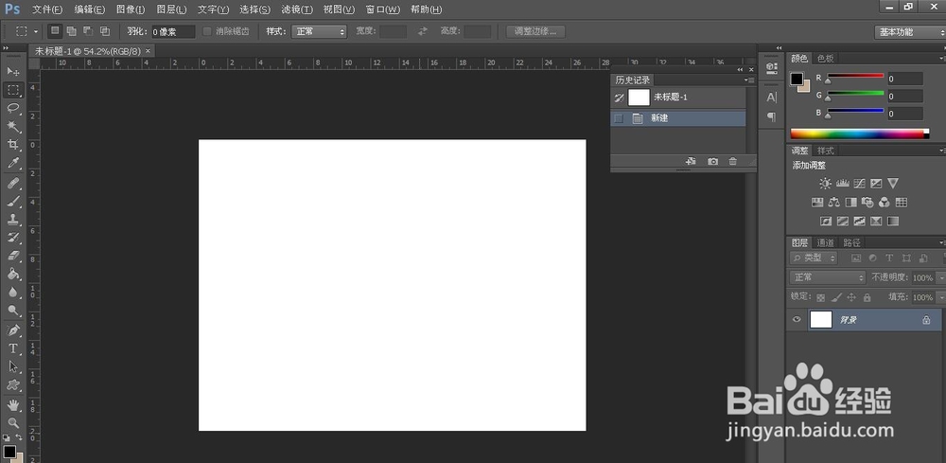Select the Paint Bucket tool
The width and height of the screenshot is (946, 463).
(12, 274)
